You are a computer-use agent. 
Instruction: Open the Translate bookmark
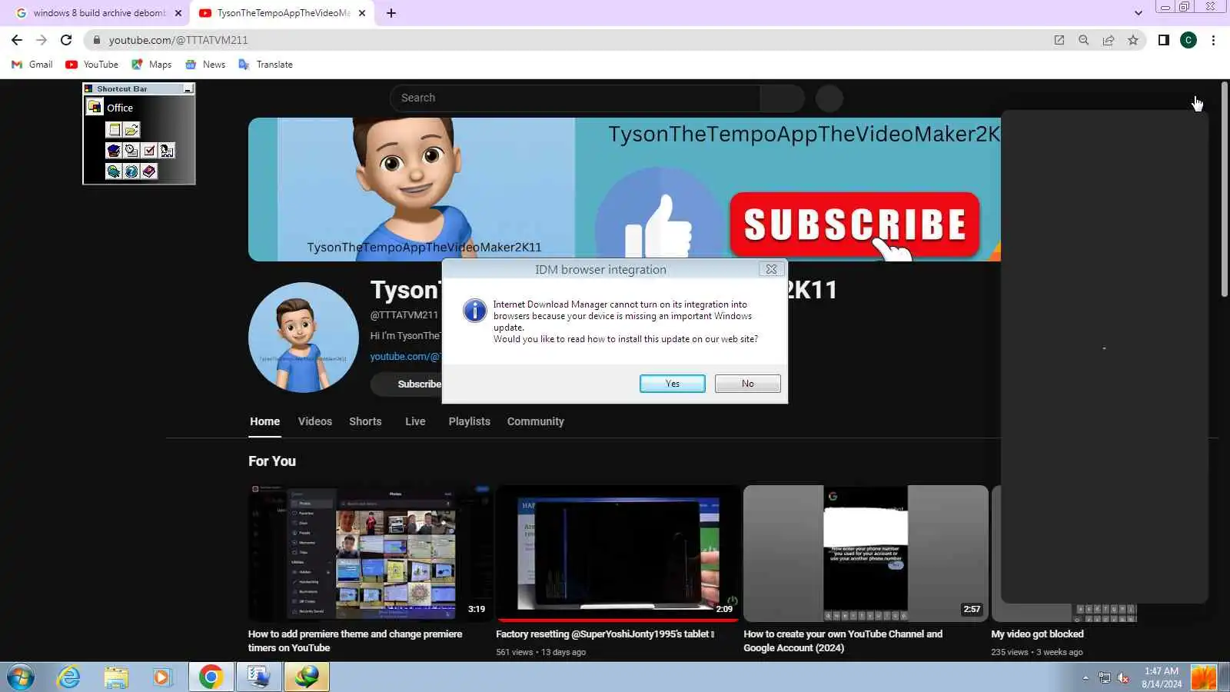tap(266, 65)
